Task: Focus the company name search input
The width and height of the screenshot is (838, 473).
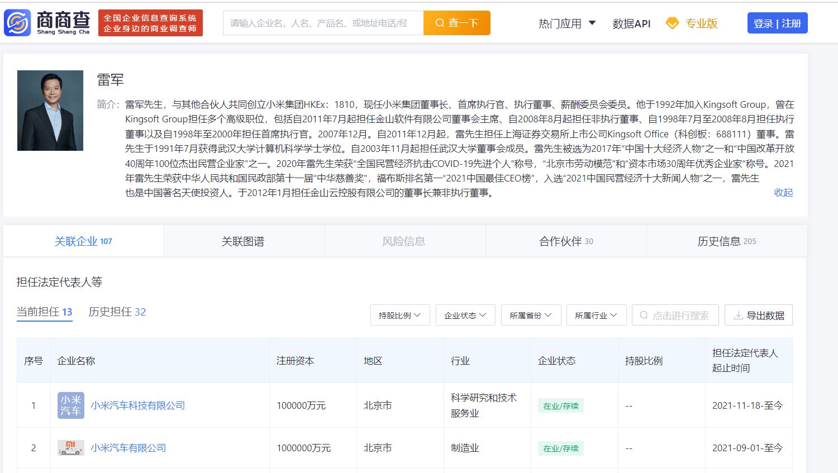Action: coord(323,23)
